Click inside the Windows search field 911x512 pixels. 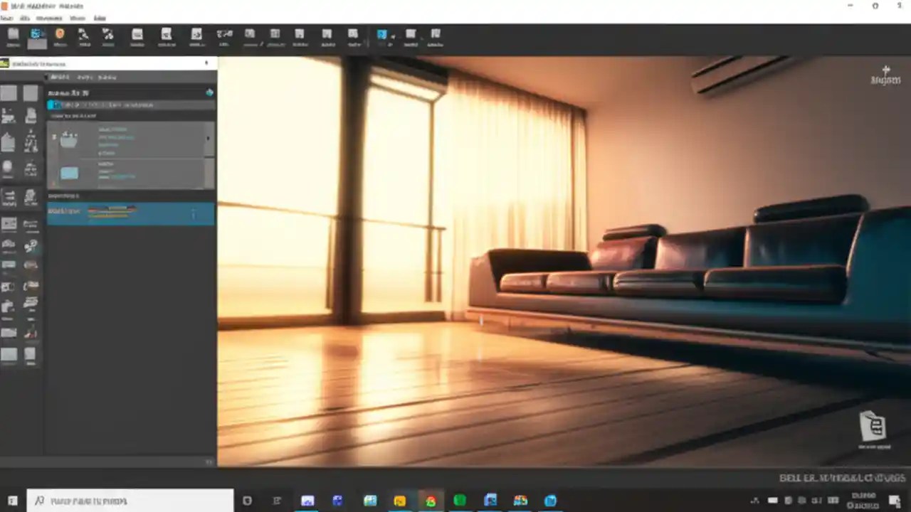(x=128, y=501)
